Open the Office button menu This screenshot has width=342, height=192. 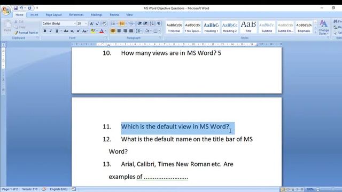coord(6,10)
